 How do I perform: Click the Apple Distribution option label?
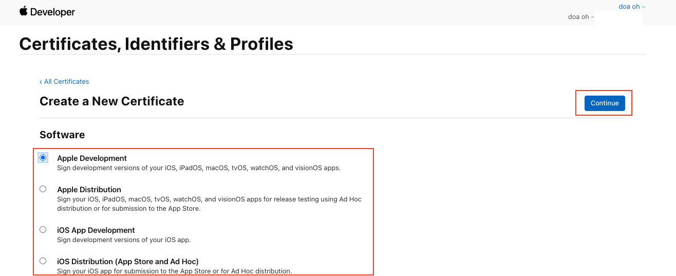(x=89, y=190)
